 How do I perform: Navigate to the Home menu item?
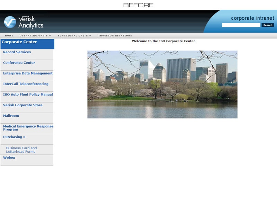point(9,35)
